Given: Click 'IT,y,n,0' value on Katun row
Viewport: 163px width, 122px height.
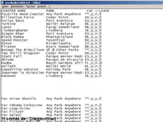Looking at the screenshot, I should click(93, 43).
